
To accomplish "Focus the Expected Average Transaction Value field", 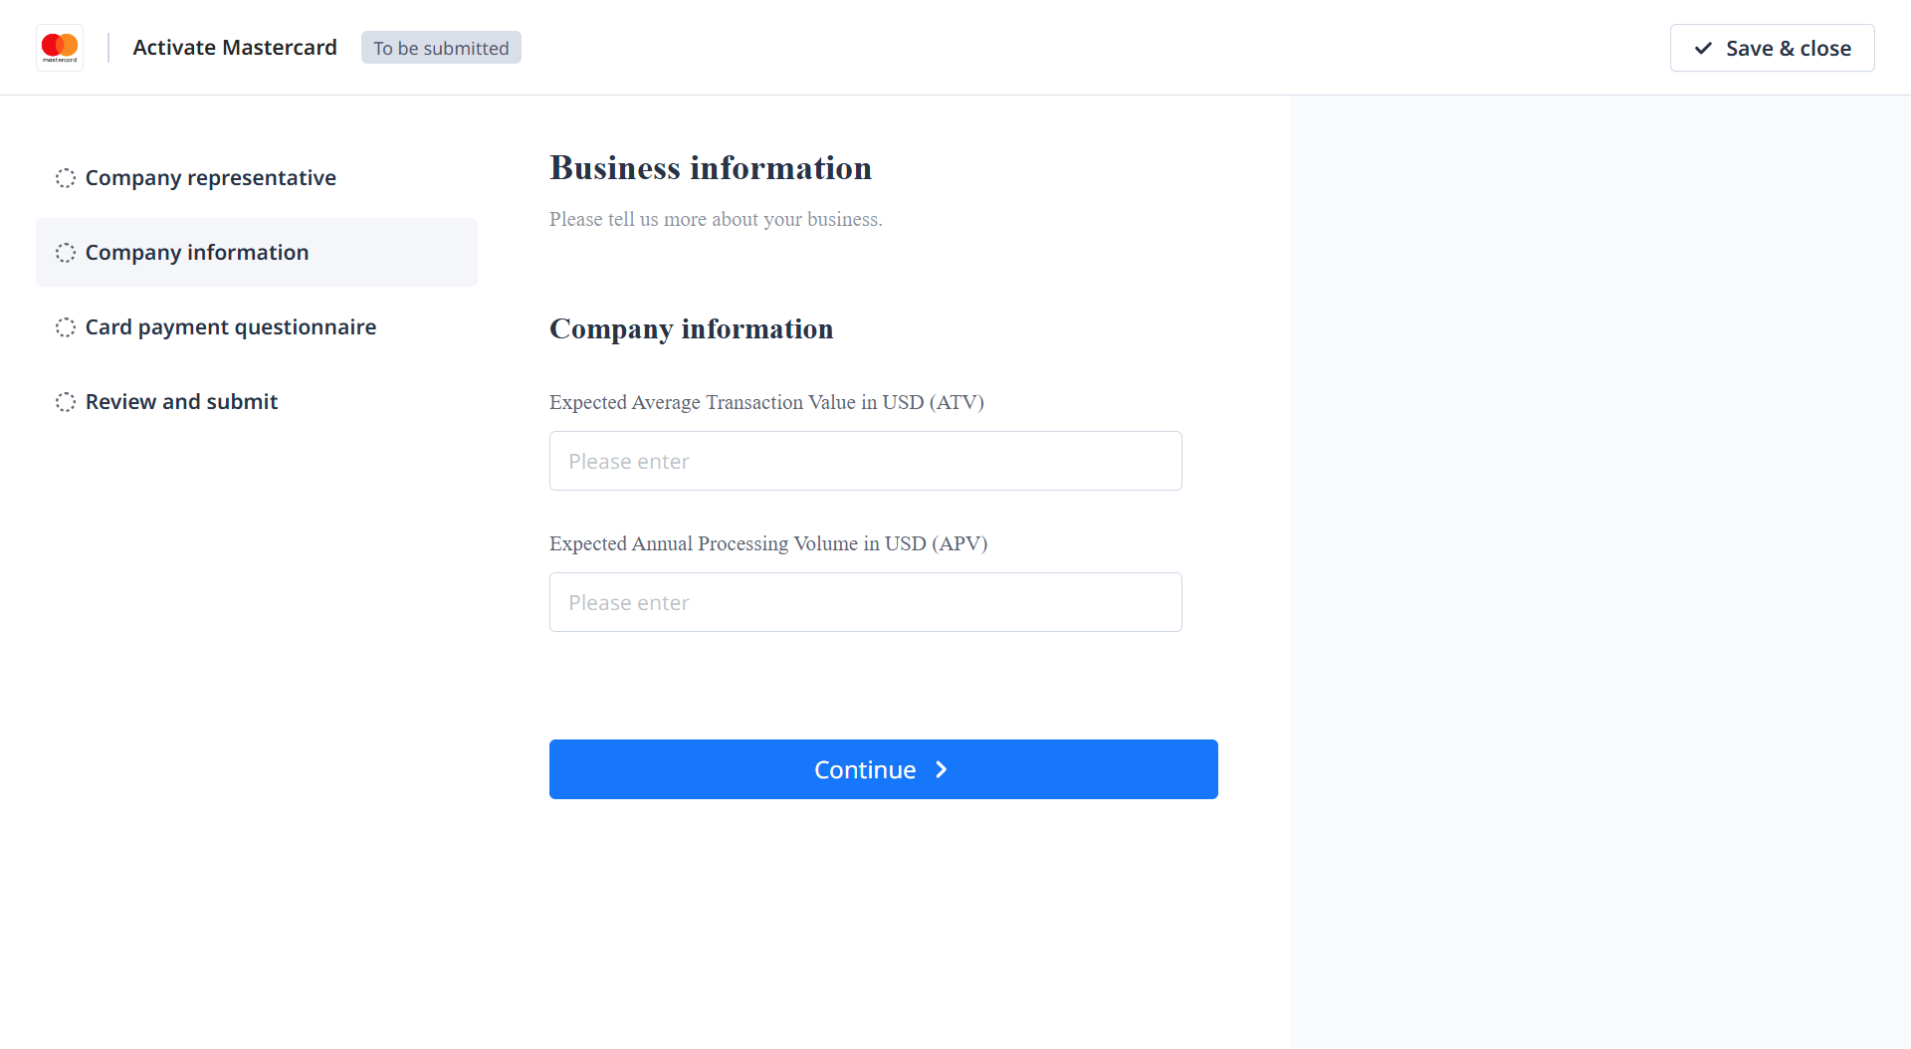I will click(x=865, y=461).
